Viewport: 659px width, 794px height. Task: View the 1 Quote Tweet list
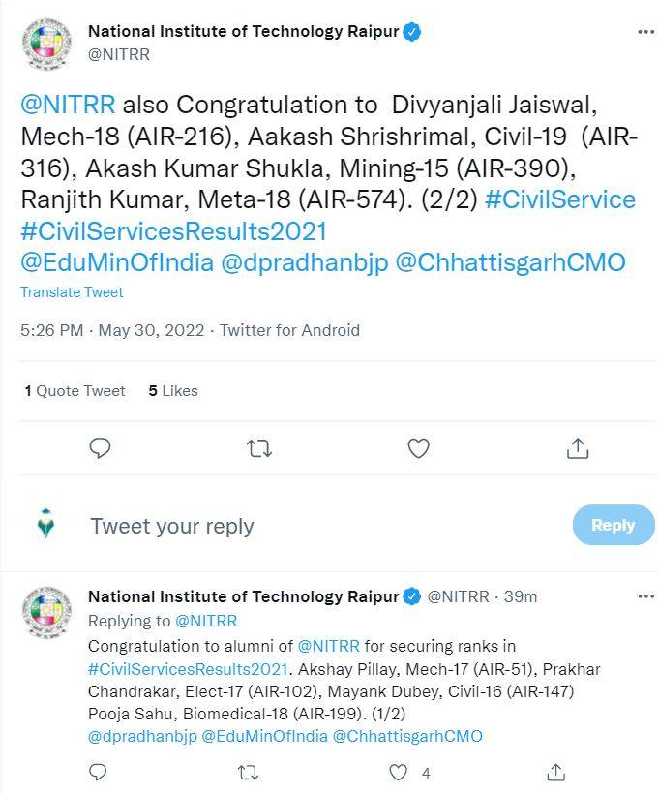click(75, 391)
